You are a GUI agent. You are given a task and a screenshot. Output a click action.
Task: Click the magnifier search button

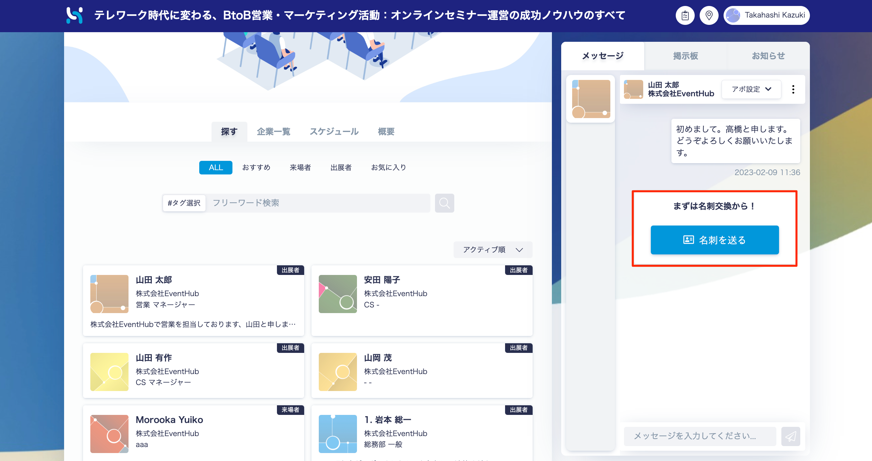(444, 203)
